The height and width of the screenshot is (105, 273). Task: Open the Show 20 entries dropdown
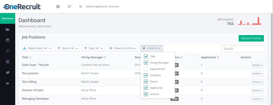coord(123,48)
